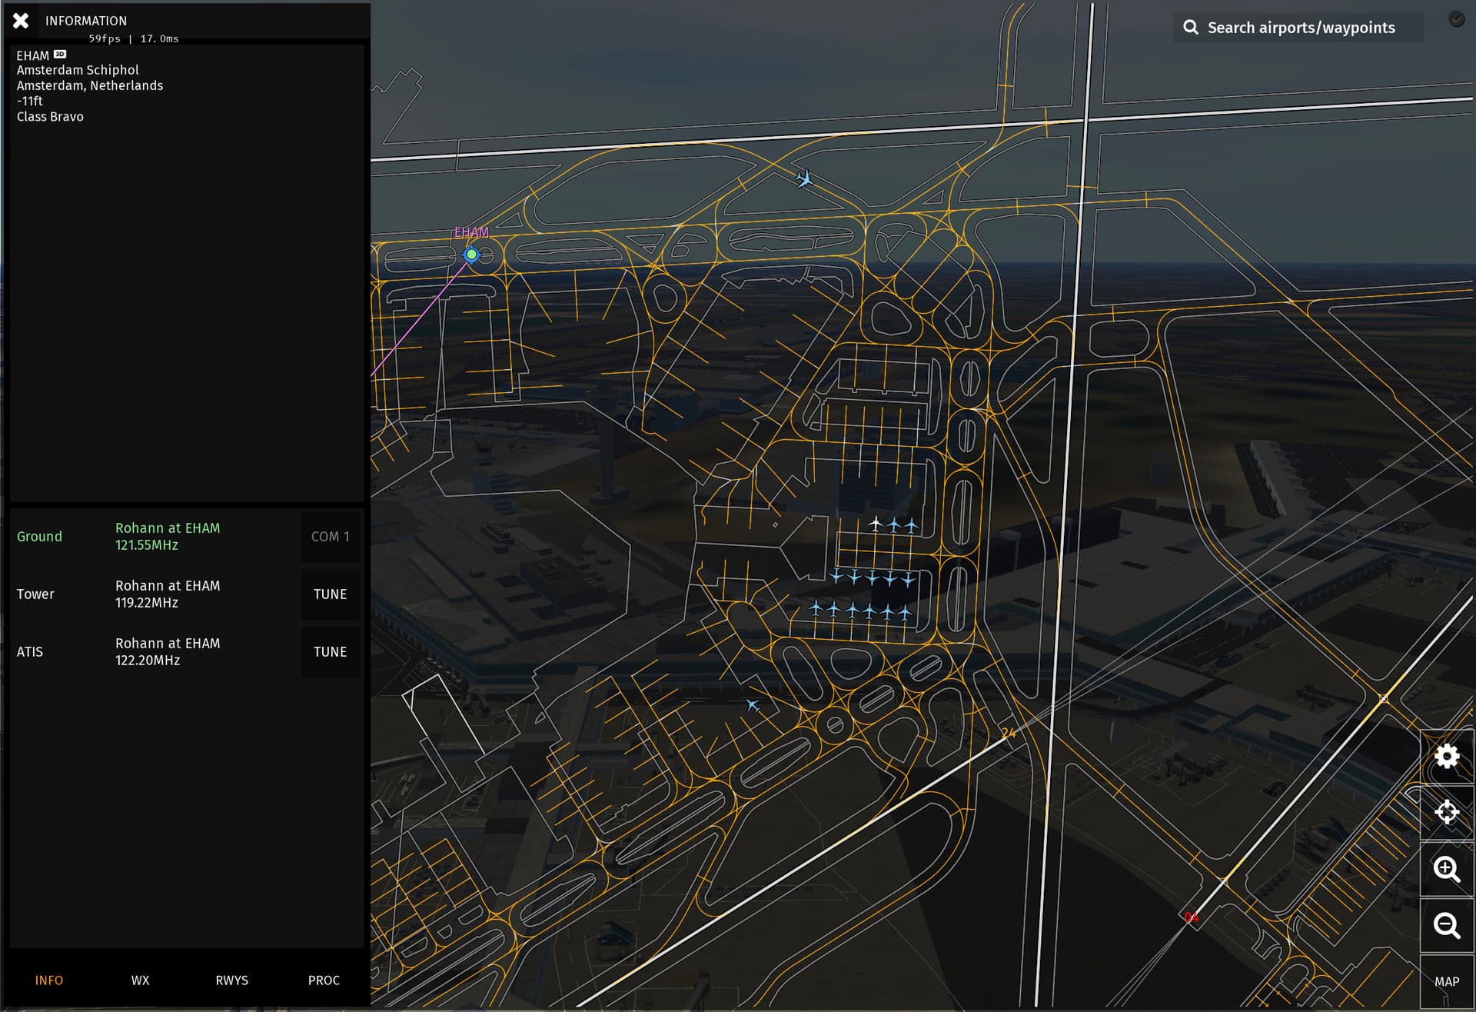1476x1012 pixels.
Task: Switch to the PROC tab
Action: (324, 980)
